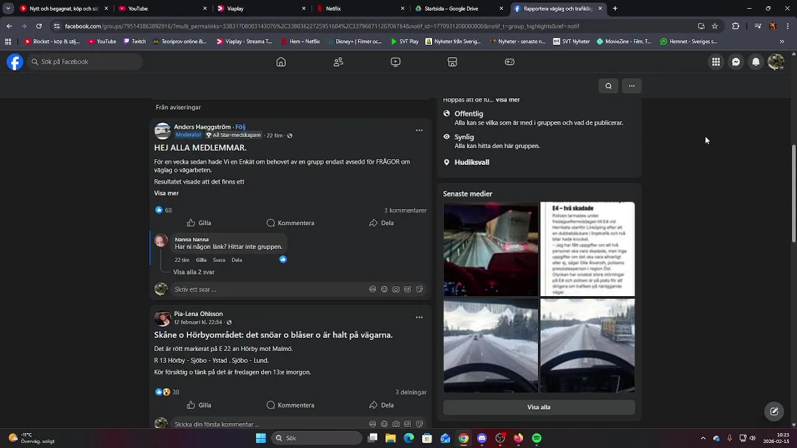Open your Facebook profile account menu
The image size is (797, 448).
(x=776, y=62)
